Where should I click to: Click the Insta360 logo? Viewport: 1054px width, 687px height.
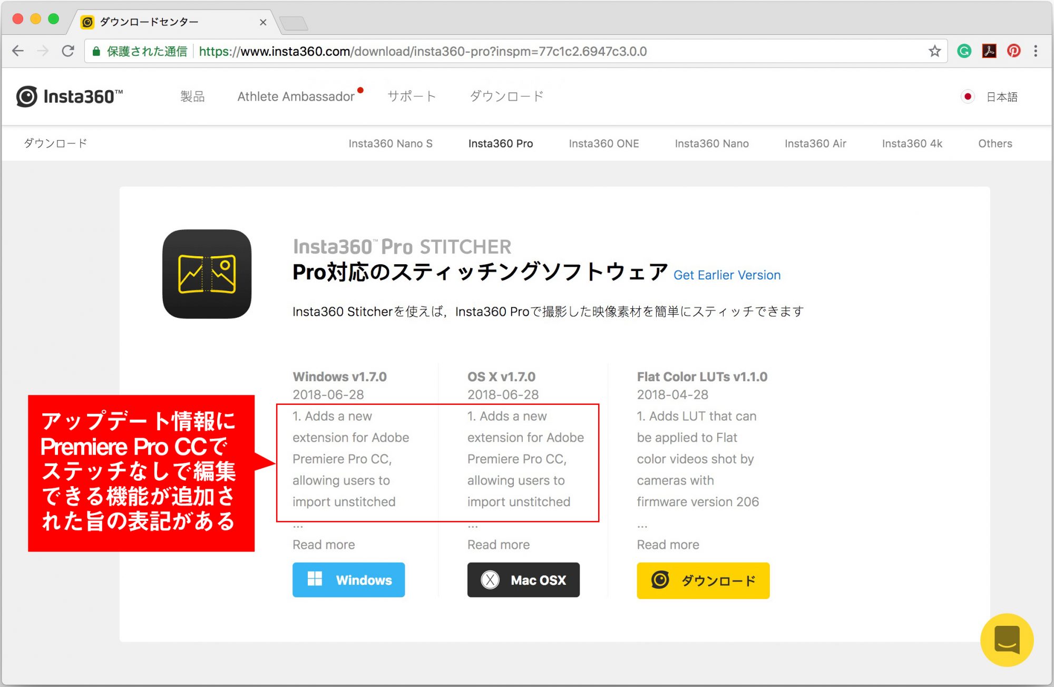pyautogui.click(x=70, y=96)
